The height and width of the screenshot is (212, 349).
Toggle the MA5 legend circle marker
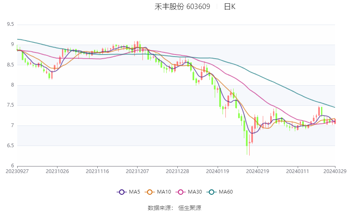(x=122, y=192)
